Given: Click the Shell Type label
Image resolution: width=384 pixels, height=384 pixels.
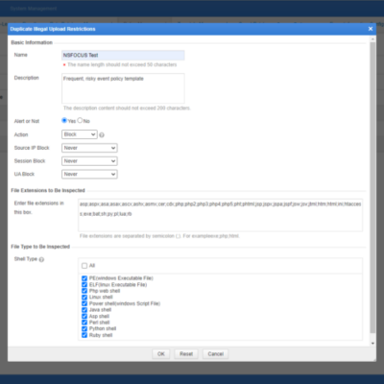Looking at the screenshot, I should pyautogui.click(x=26, y=259).
